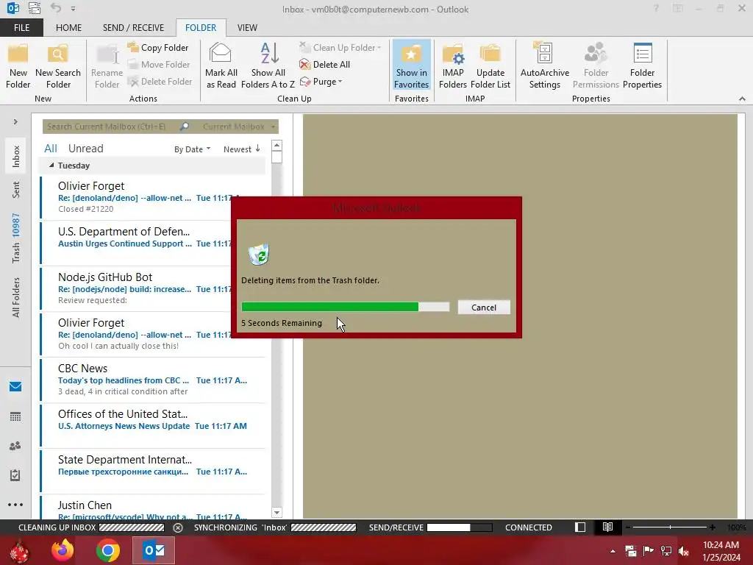Switch to Normal view layout icon
The height and width of the screenshot is (565, 753).
coord(580,527)
